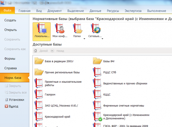Open the Экспертиза ribbon tab

click(133, 11)
